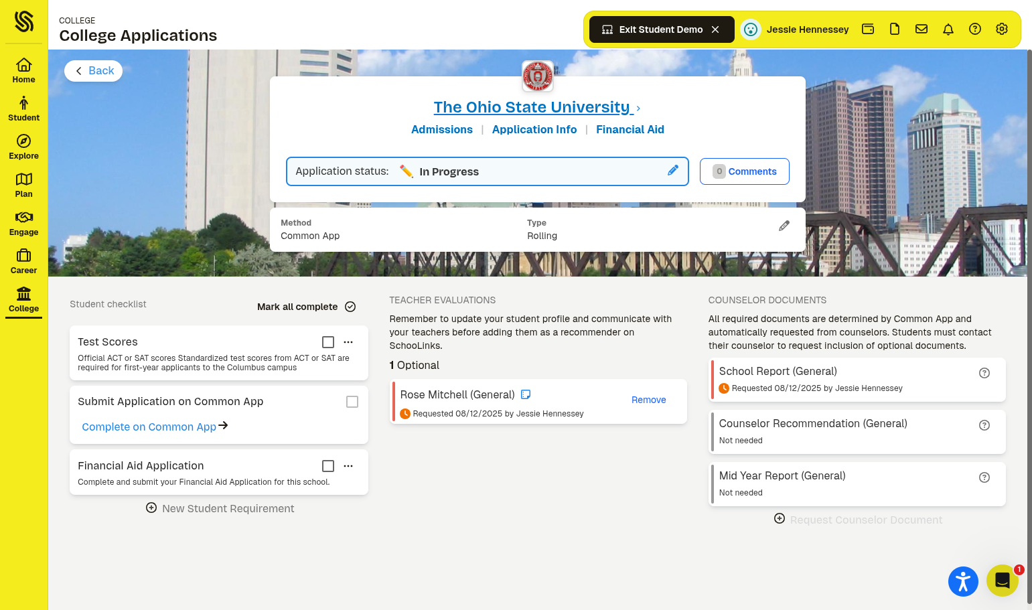Open Explore section in sidebar

[23, 147]
